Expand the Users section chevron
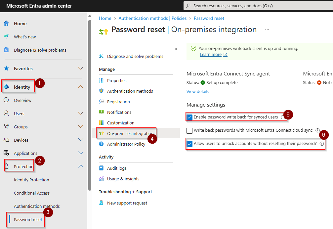The image size is (333, 229). tap(80, 114)
